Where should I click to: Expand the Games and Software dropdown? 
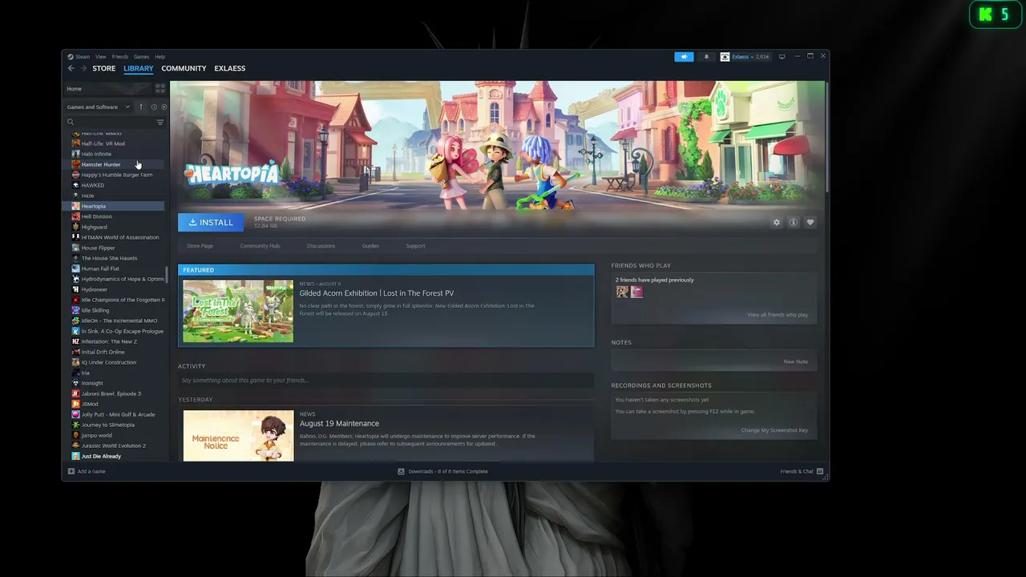(x=99, y=107)
